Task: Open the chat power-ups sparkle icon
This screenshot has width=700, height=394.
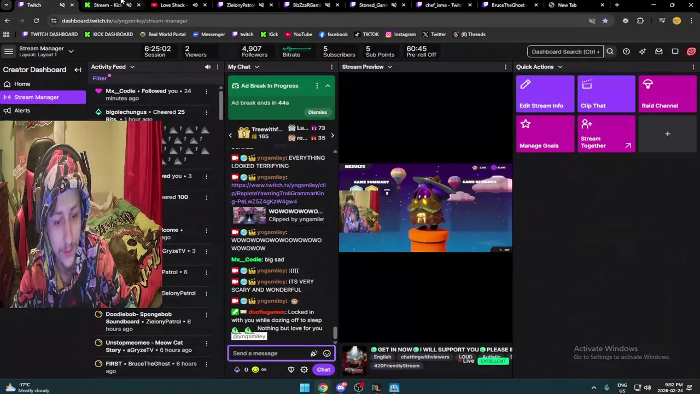Action: pos(314,354)
